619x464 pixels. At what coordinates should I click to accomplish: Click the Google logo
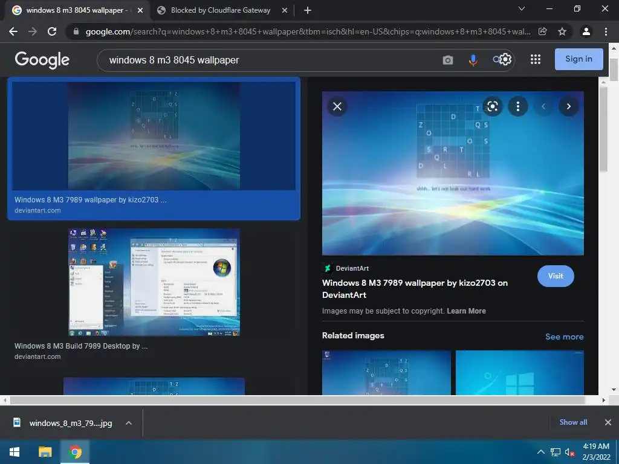coord(42,60)
